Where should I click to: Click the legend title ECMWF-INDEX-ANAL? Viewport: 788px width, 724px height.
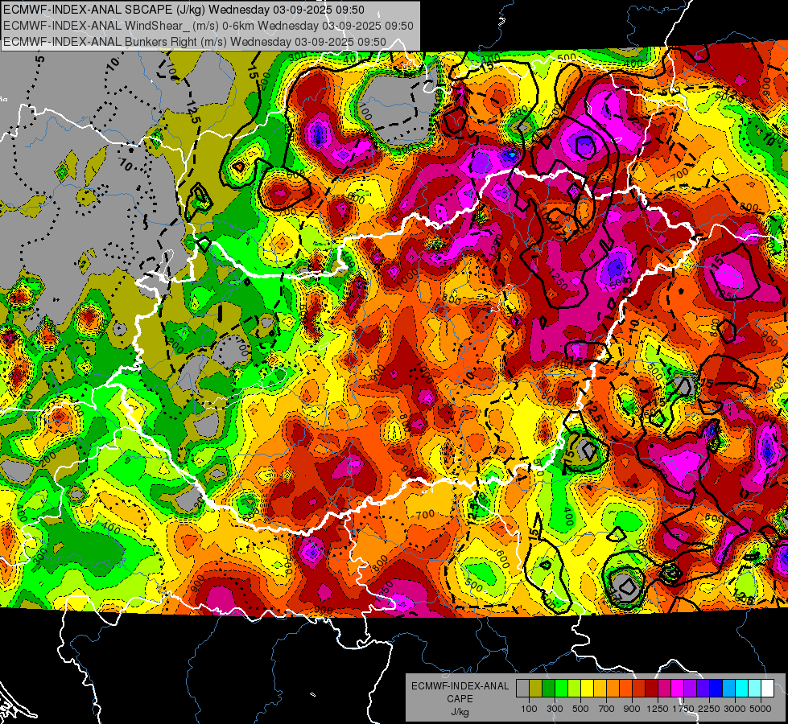click(x=460, y=686)
